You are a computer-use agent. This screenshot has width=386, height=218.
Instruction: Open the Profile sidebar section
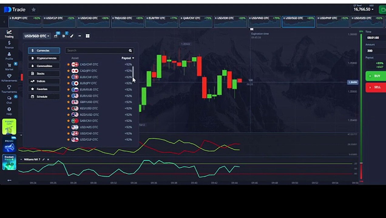click(9, 56)
